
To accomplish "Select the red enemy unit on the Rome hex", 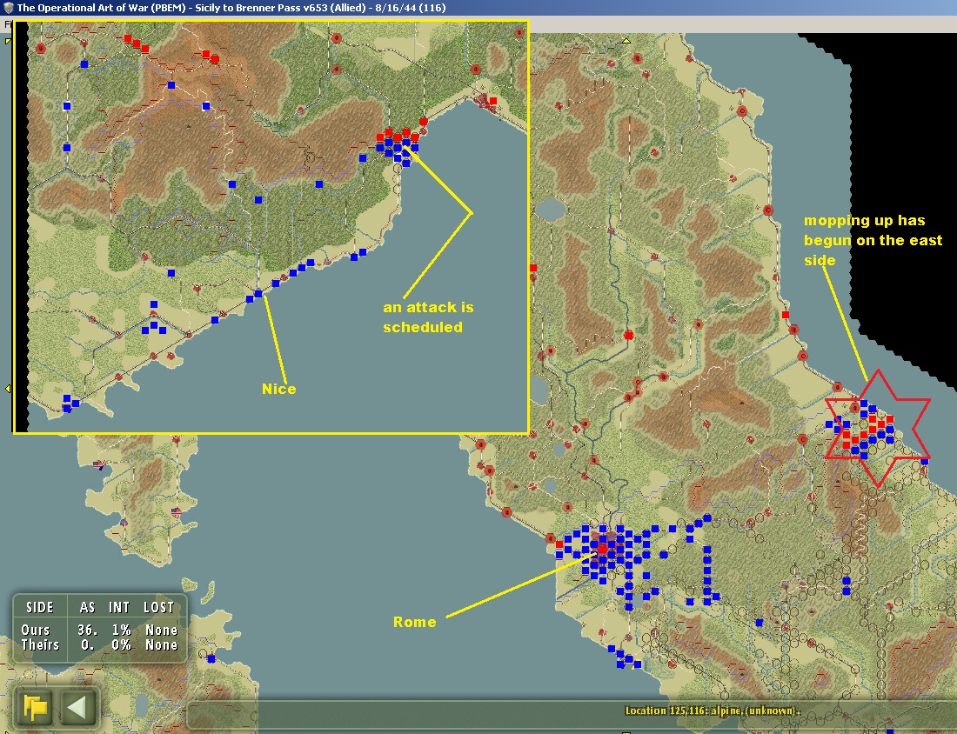I will tap(602, 549).
